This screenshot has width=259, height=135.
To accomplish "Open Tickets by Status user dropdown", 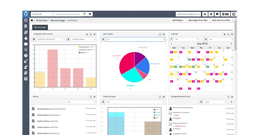I will tap(135, 102).
